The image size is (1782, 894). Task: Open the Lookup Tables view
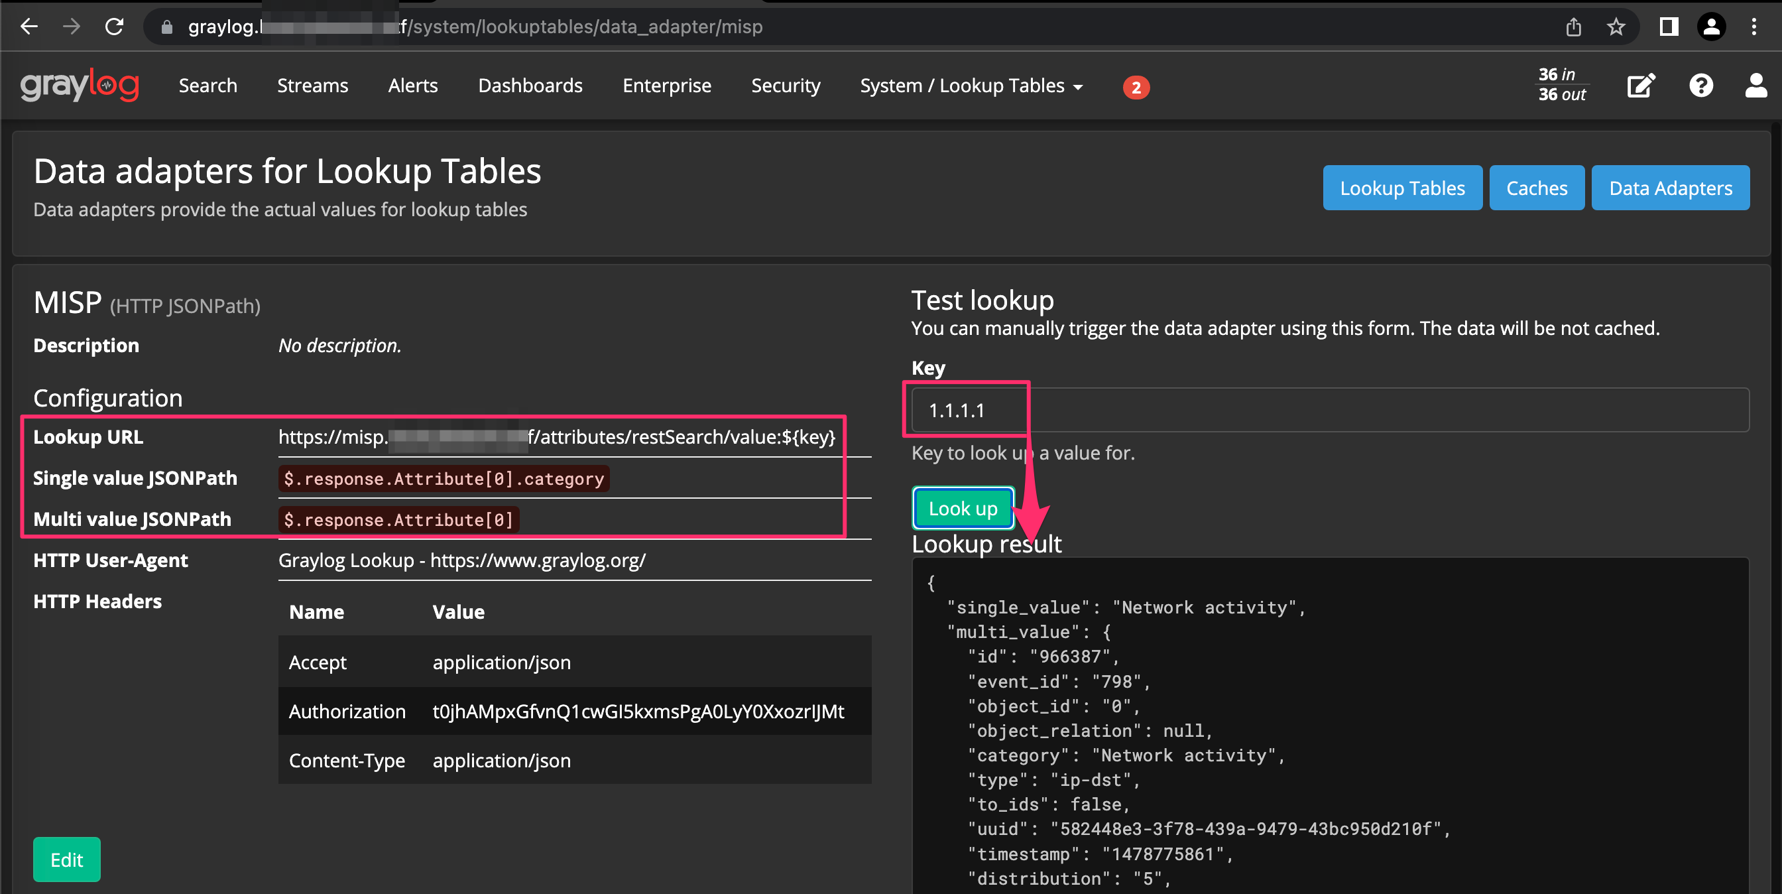click(1402, 188)
